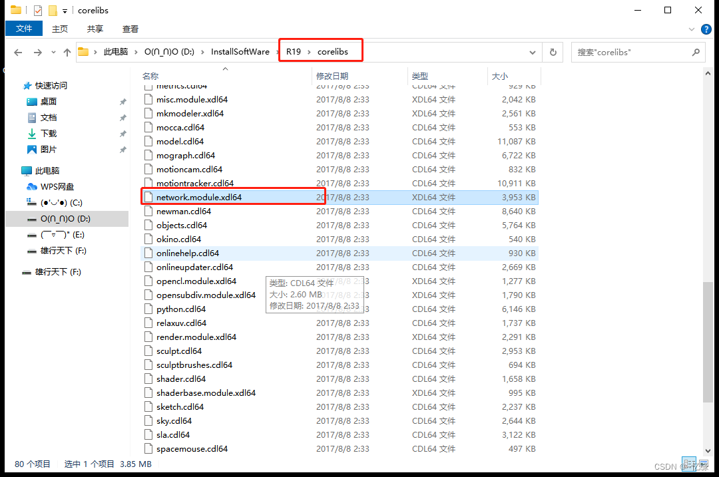The width and height of the screenshot is (719, 477).
Task: Expand the chevron after 此电脑 breadcrumb
Action: [x=136, y=53]
